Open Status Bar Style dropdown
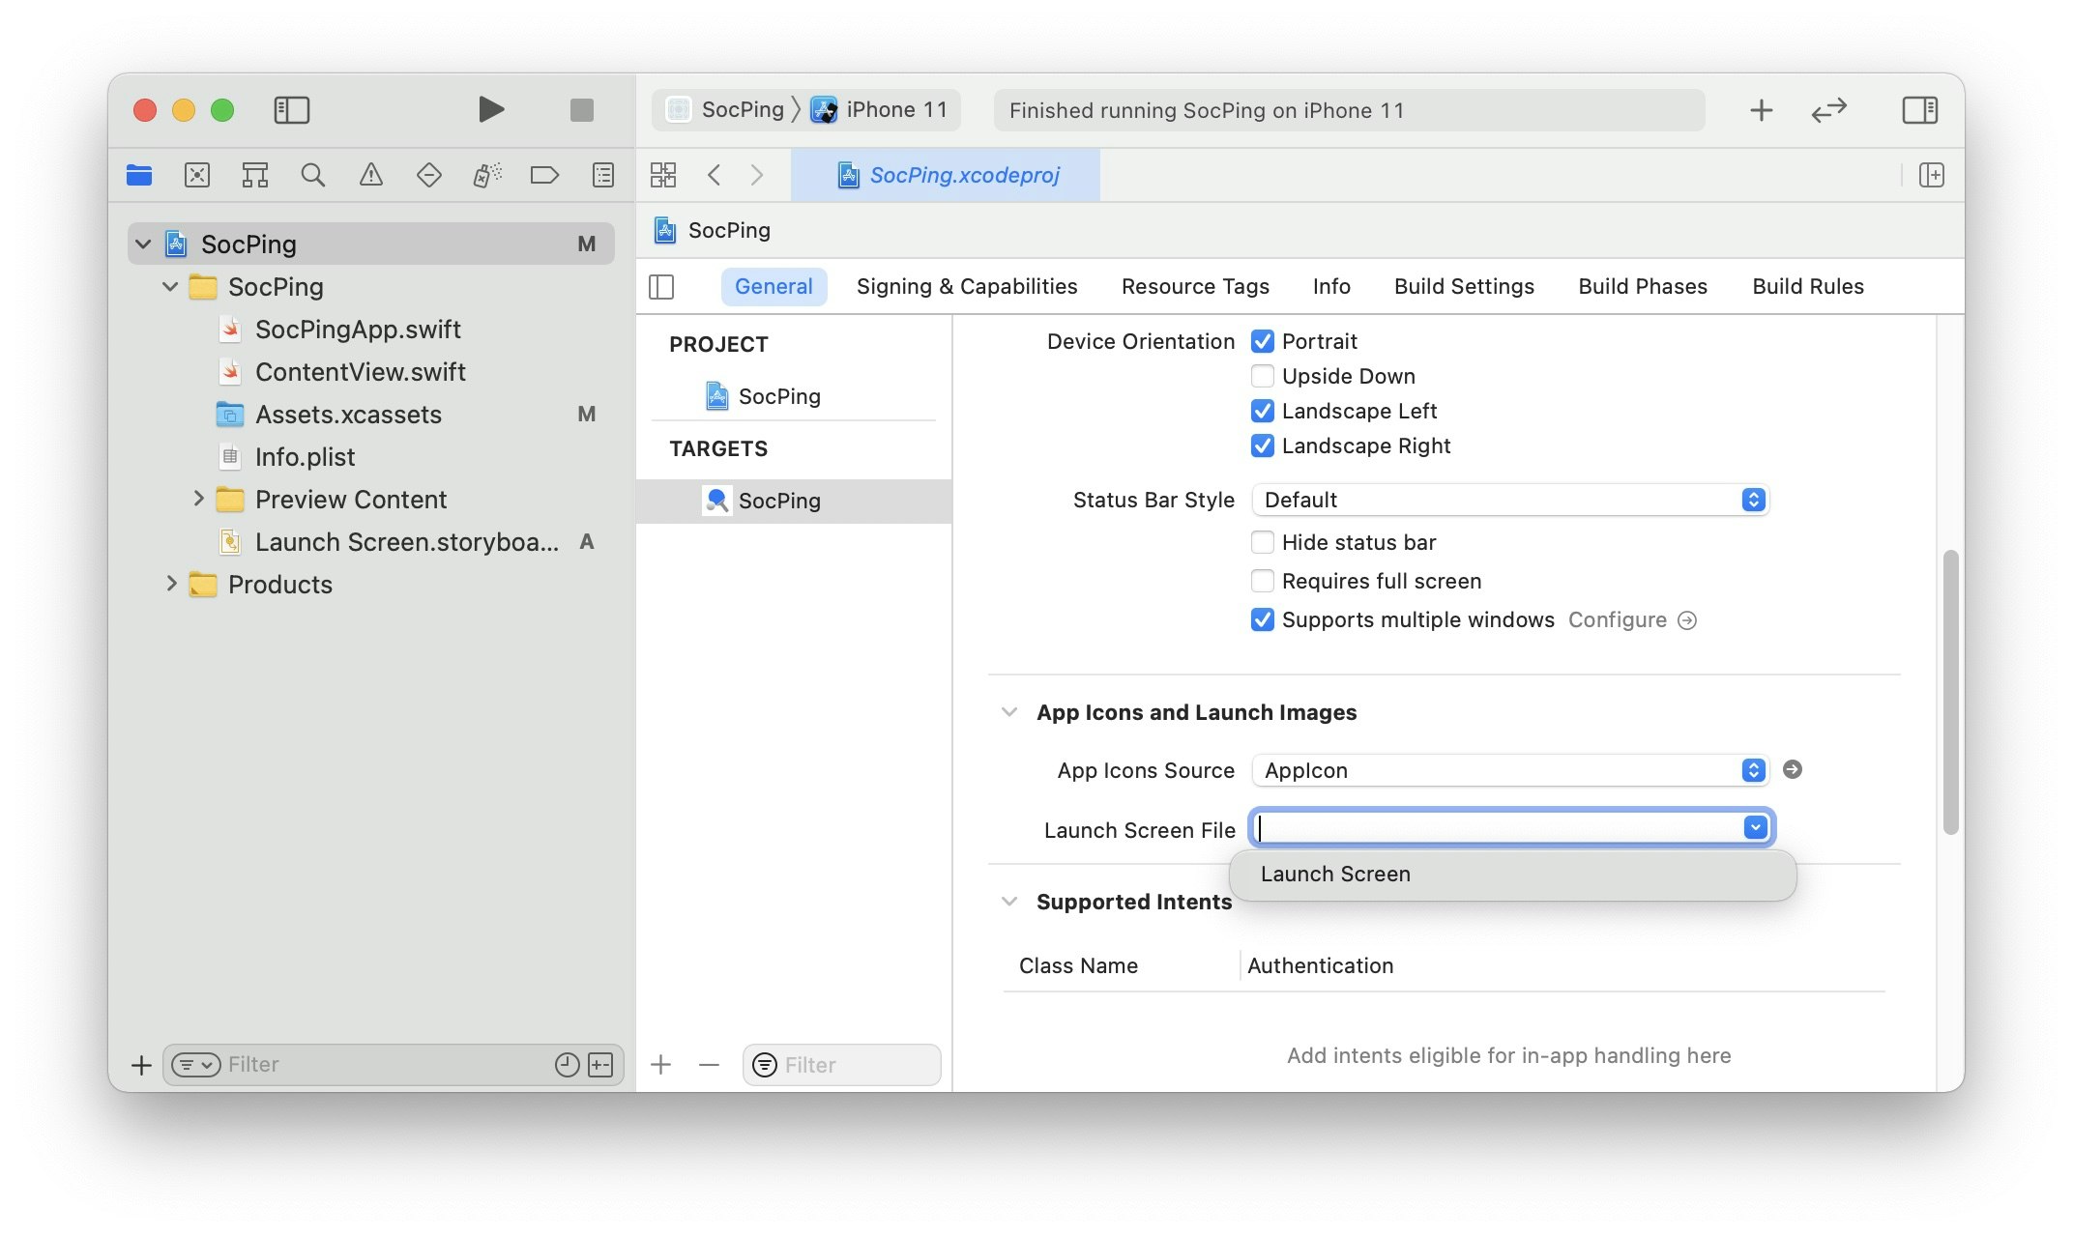 1510,500
